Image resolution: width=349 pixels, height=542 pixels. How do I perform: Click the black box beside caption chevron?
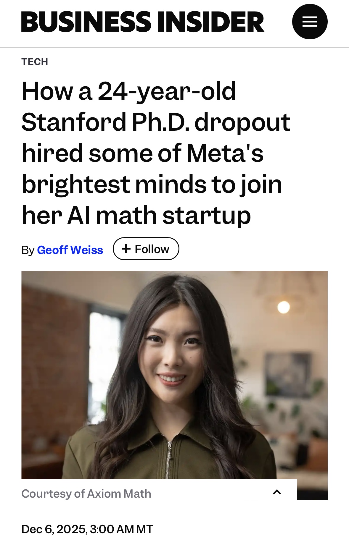point(312,490)
